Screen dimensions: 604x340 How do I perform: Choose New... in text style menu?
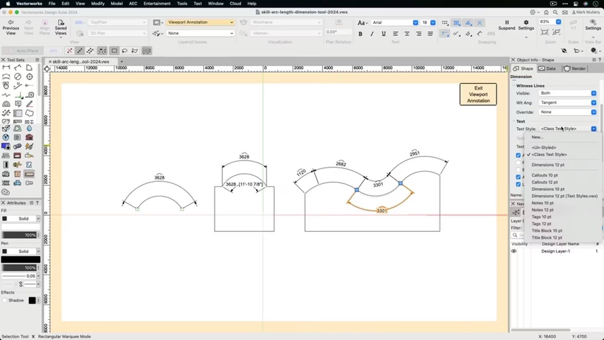537,137
